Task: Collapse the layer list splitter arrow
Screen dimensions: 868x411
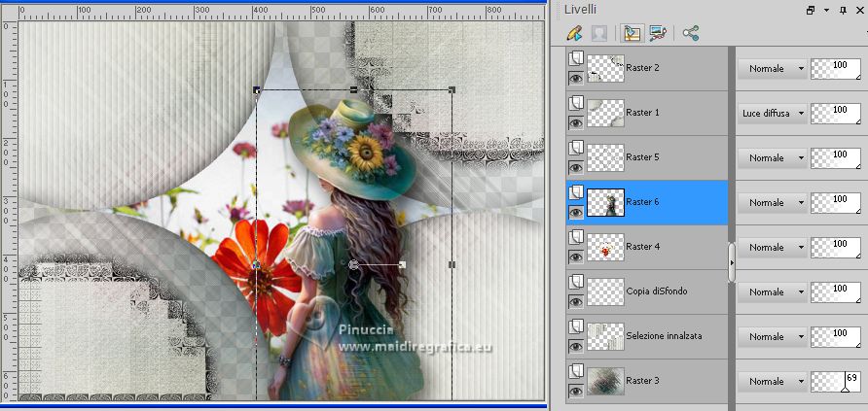Action: pos(732,263)
